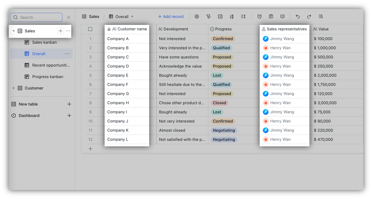Click the row height icon
Image resolution: width=372 pixels, height=199 pixels.
243,17
